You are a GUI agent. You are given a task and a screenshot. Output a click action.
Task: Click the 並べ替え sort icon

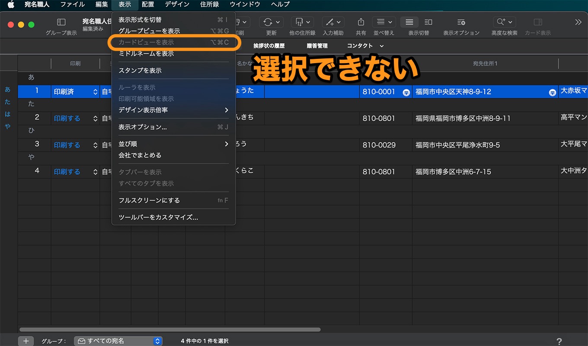pyautogui.click(x=380, y=22)
